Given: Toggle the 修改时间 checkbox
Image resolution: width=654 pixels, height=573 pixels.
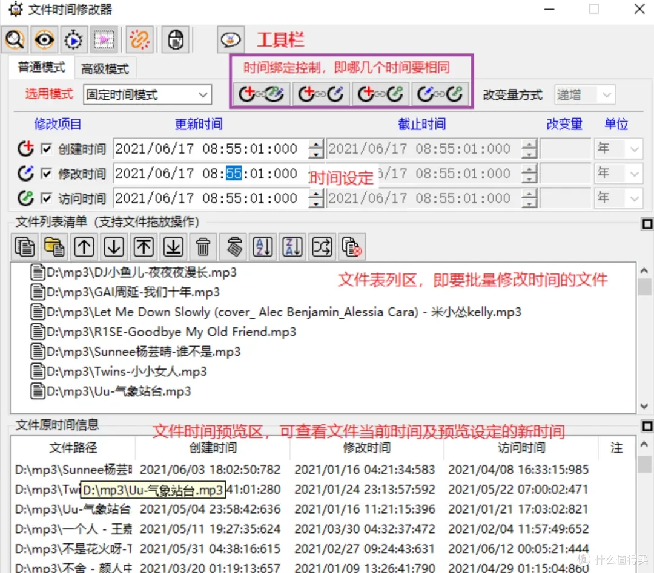Looking at the screenshot, I should click(46, 174).
